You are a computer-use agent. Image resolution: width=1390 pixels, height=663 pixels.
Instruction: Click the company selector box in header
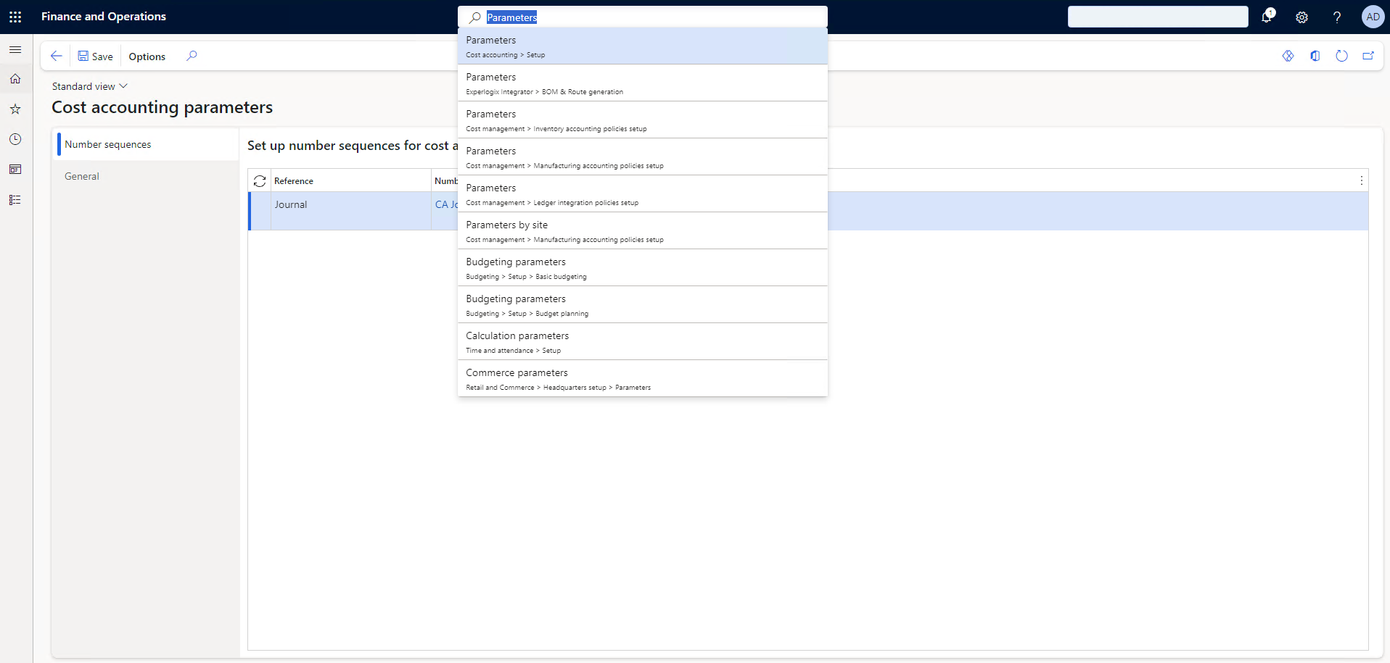(x=1158, y=17)
